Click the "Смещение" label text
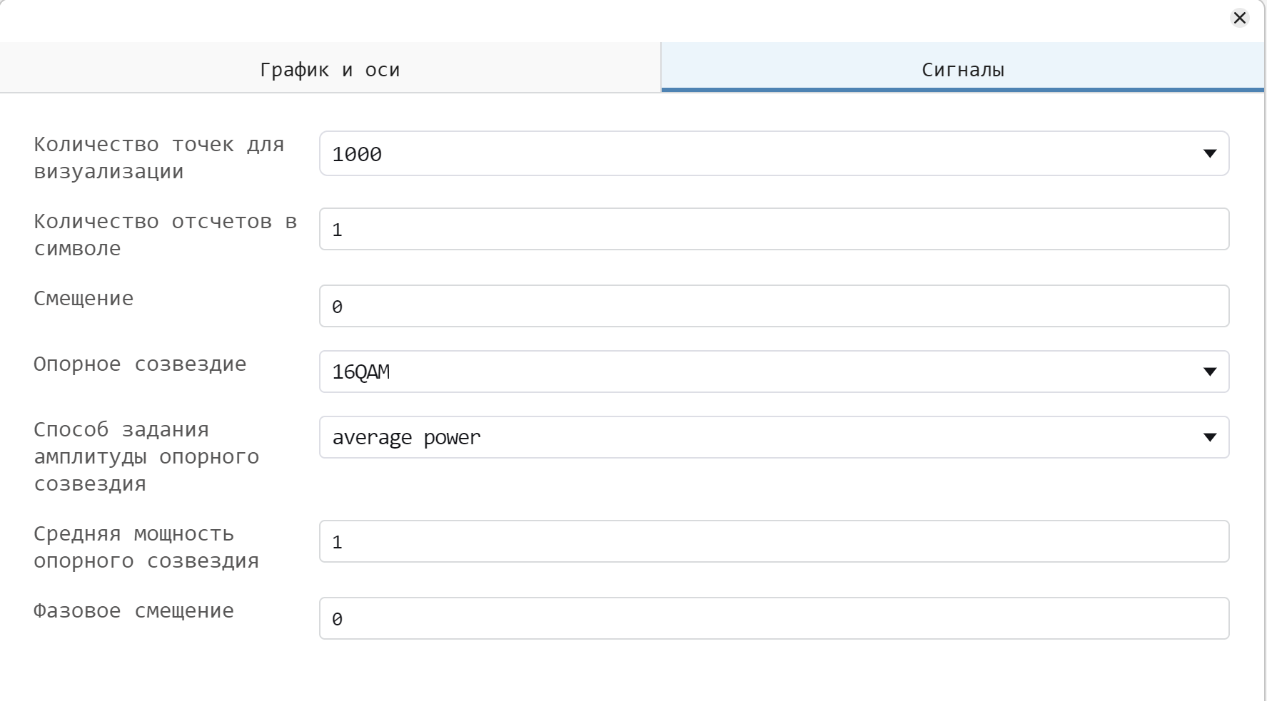Screen dimensions: 1267x701 tap(84, 298)
